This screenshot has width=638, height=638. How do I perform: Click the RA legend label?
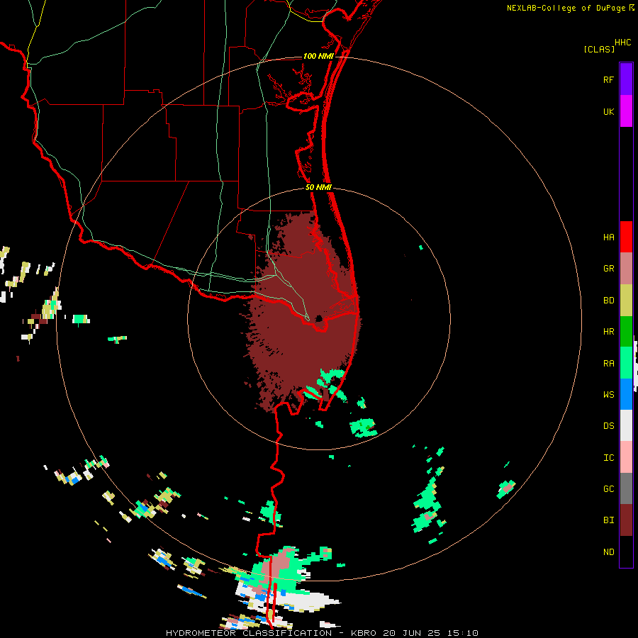(609, 363)
